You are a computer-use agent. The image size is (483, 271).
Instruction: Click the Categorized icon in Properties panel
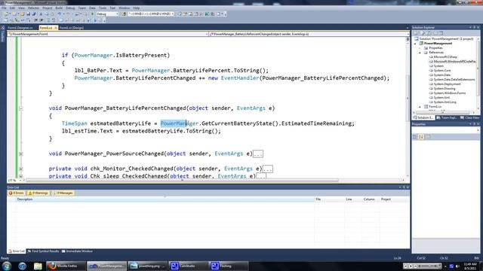pyautogui.click(x=415, y=137)
